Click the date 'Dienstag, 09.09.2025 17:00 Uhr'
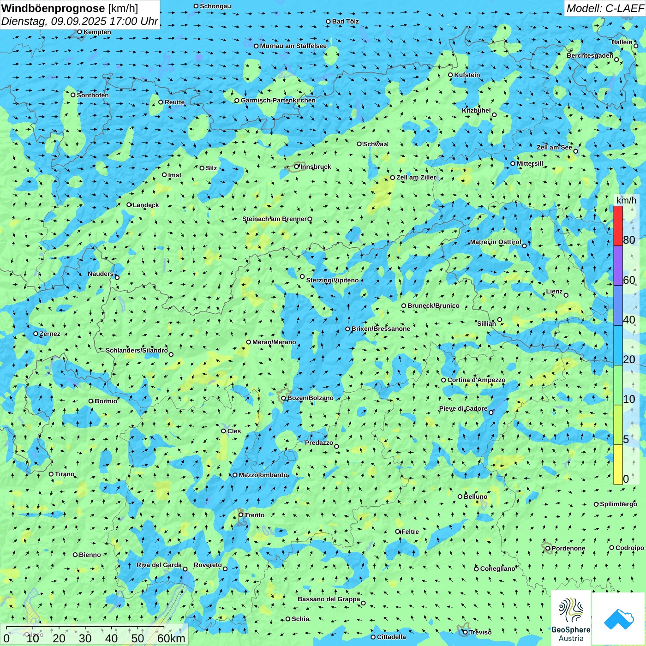This screenshot has height=646, width=646. coord(80,21)
